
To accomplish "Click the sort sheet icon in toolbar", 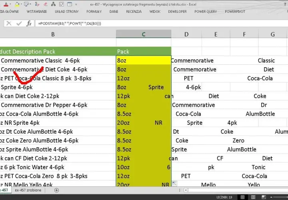I will (61, 4).
